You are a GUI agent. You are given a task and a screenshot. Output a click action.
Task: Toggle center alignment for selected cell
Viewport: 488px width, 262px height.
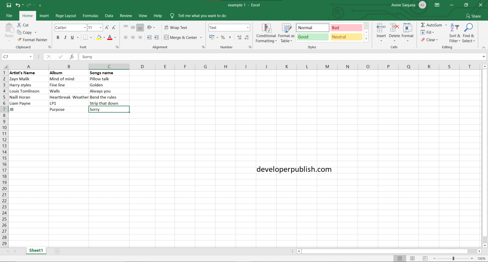coord(132,37)
